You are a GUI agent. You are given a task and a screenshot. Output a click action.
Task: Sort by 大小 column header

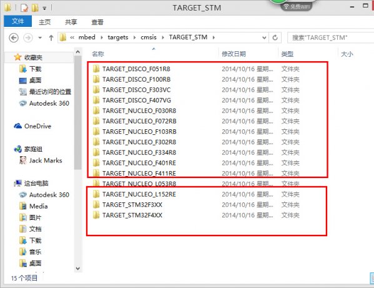pyautogui.click(x=347, y=54)
